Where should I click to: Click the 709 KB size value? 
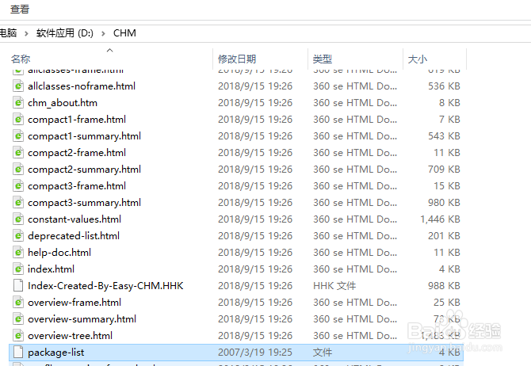click(444, 169)
